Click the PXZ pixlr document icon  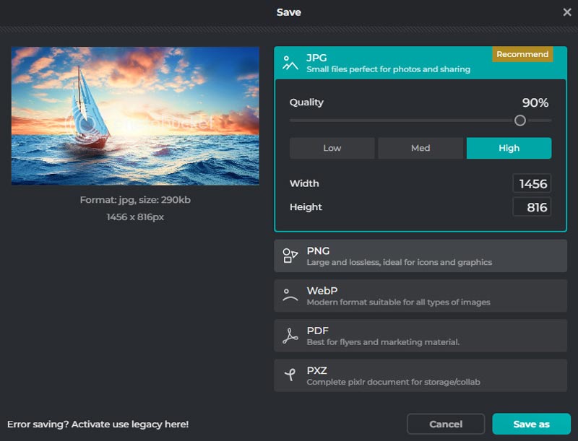click(290, 375)
